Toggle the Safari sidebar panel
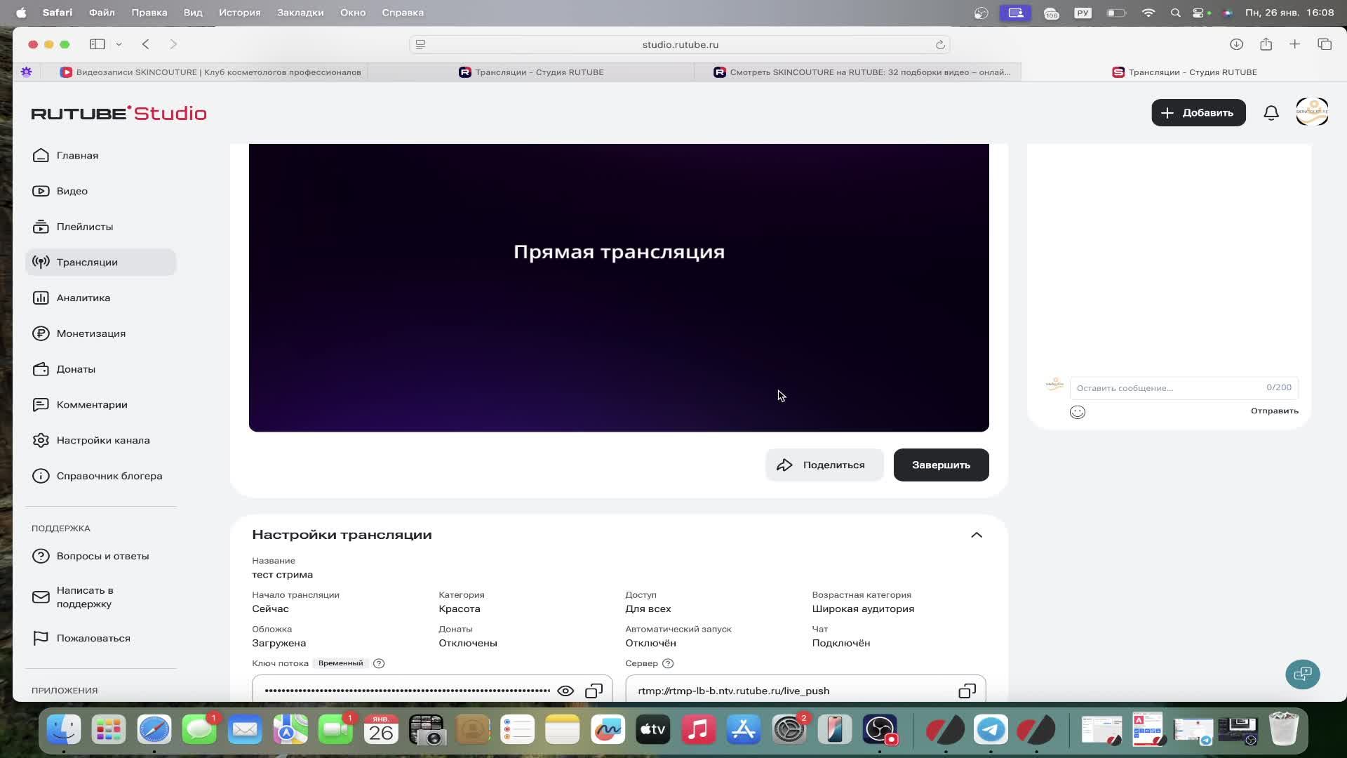This screenshot has height=758, width=1347. (x=98, y=44)
